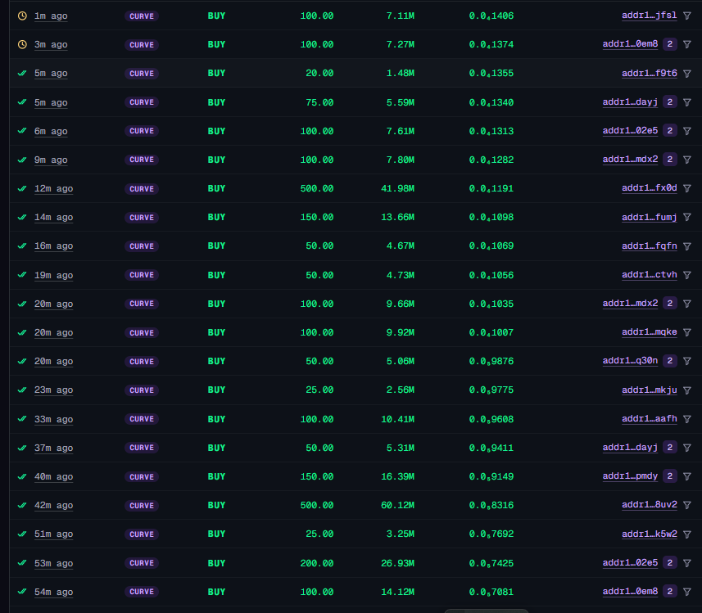Click the '2' badge next to addr1…q30n
Viewport: 702px width, 613px height.
click(x=670, y=361)
